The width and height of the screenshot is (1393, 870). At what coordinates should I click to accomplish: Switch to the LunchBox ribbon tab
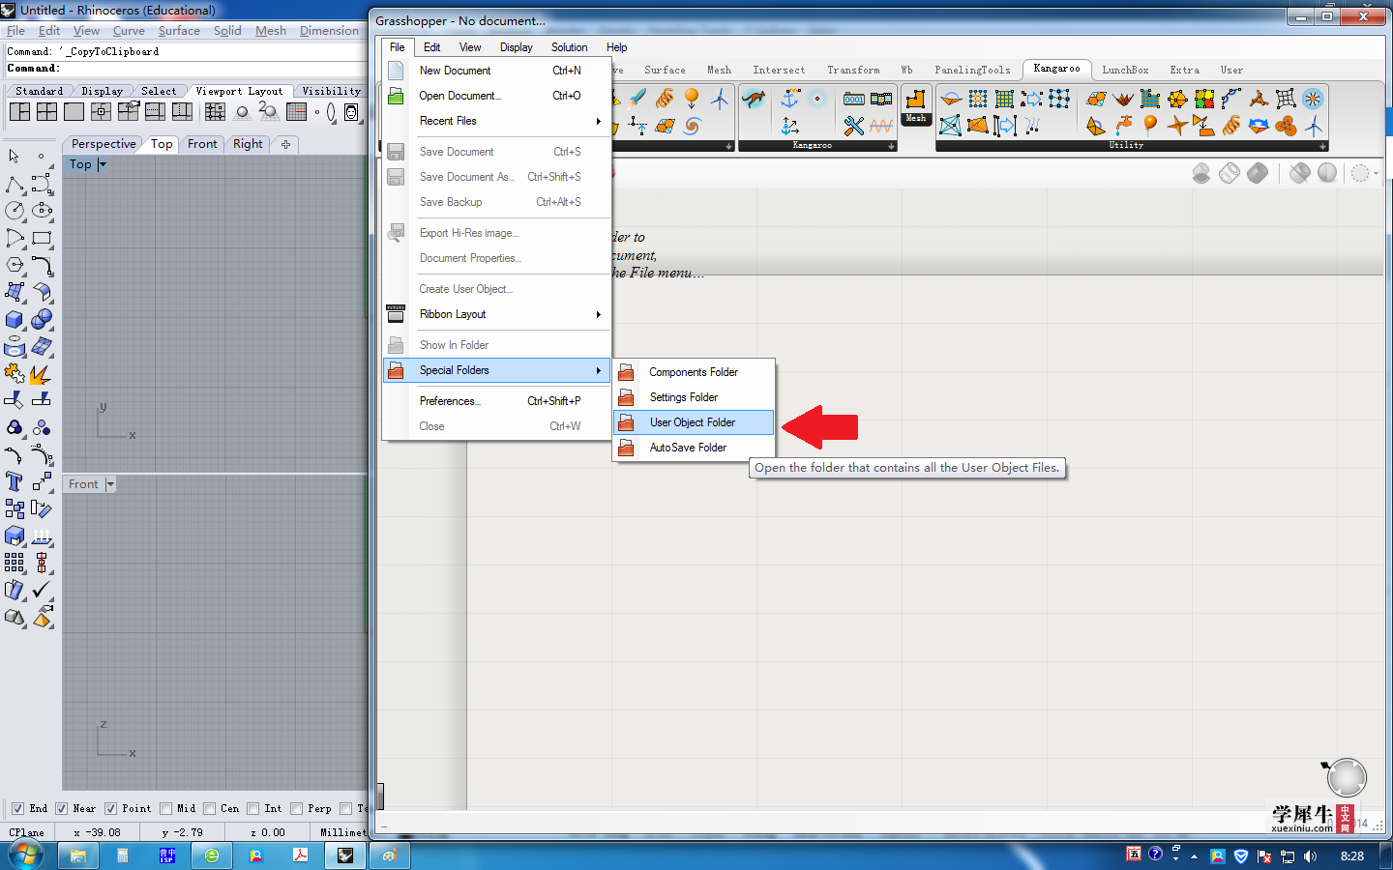click(1125, 71)
